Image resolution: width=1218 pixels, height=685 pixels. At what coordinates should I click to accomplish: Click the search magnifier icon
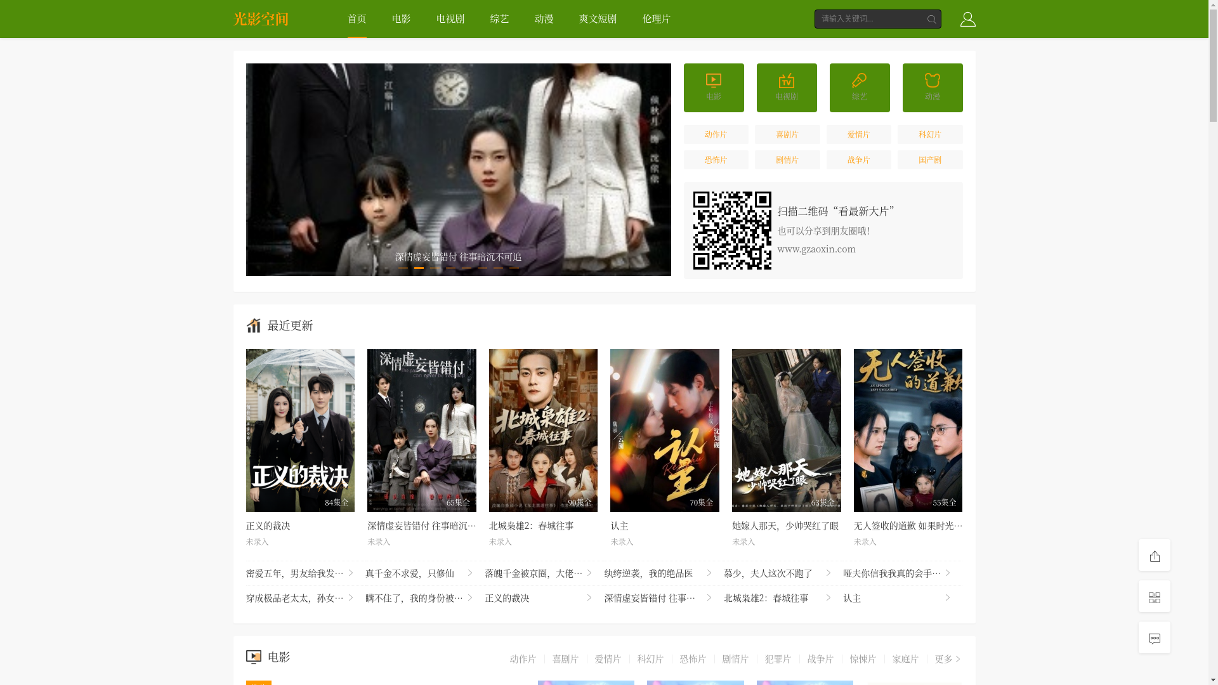tap(931, 20)
